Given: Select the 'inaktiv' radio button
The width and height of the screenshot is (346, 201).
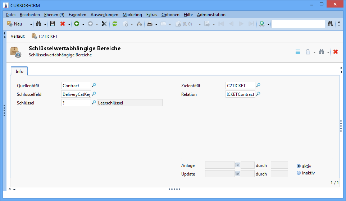Looking at the screenshot, I should 299,173.
